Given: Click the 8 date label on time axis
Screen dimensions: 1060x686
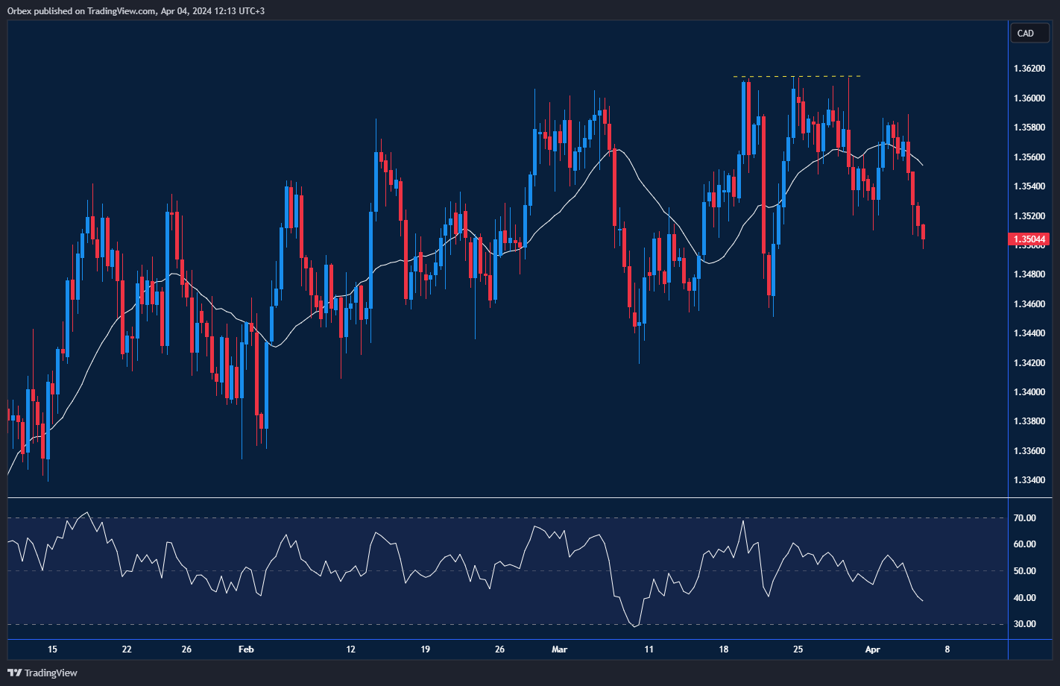Looking at the screenshot, I should tap(947, 649).
